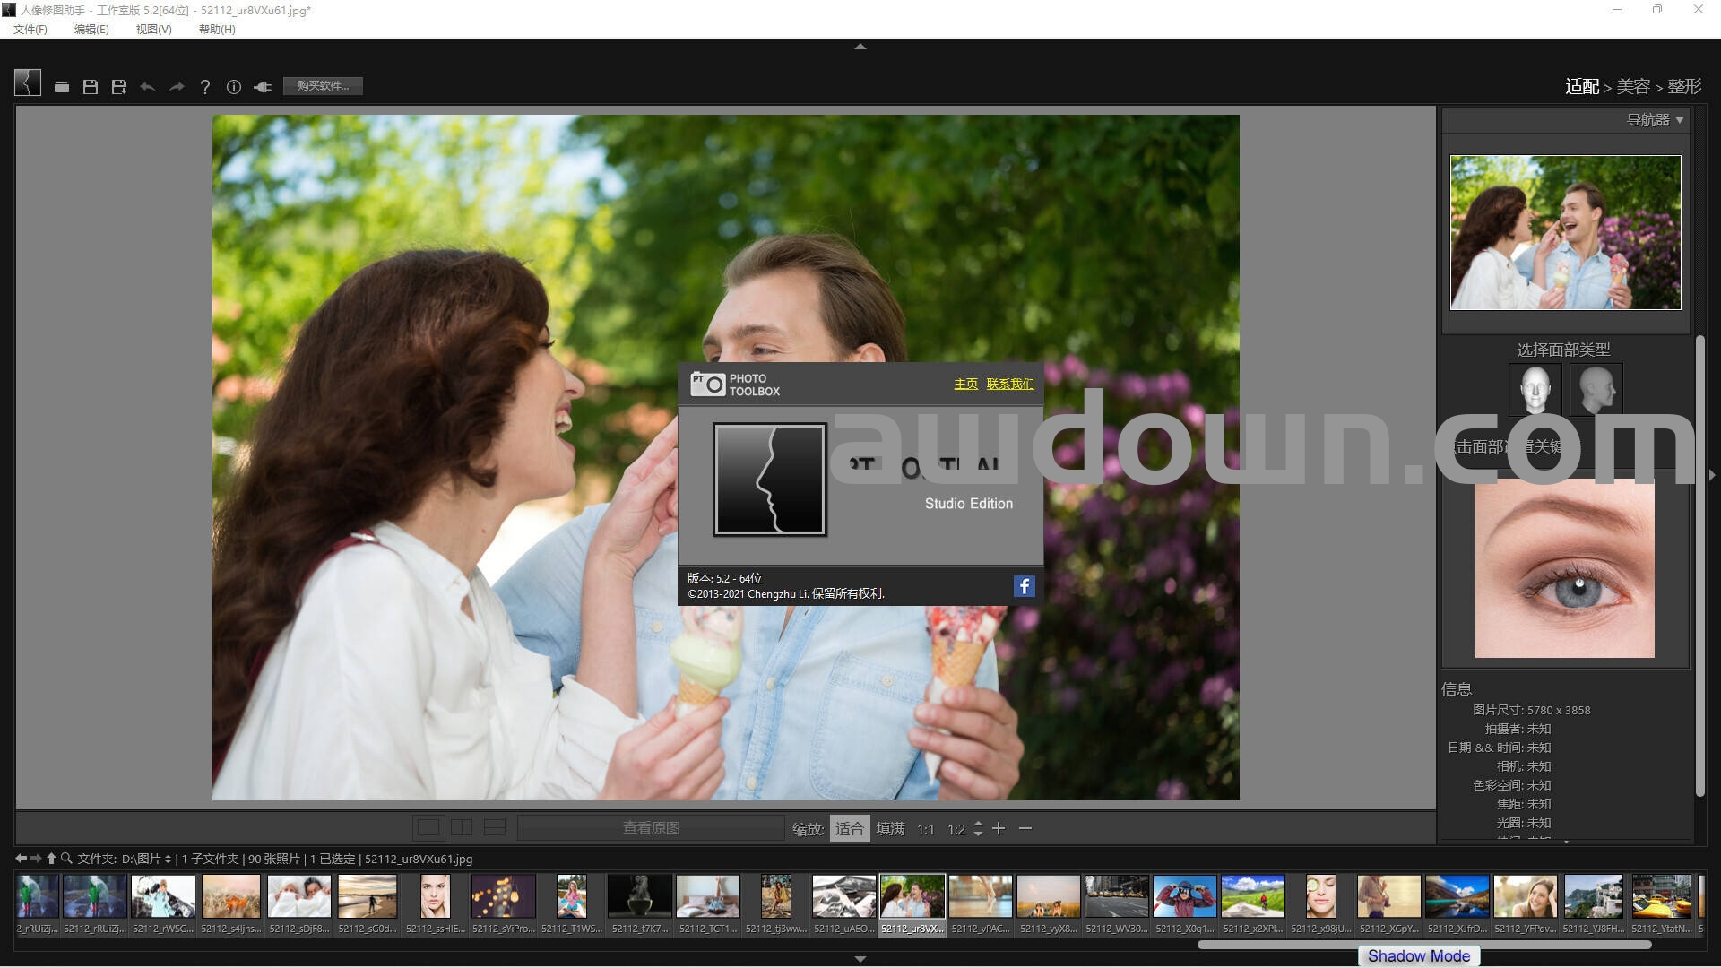Zoom in with the plus icon
The width and height of the screenshot is (1721, 968).
tap(999, 829)
